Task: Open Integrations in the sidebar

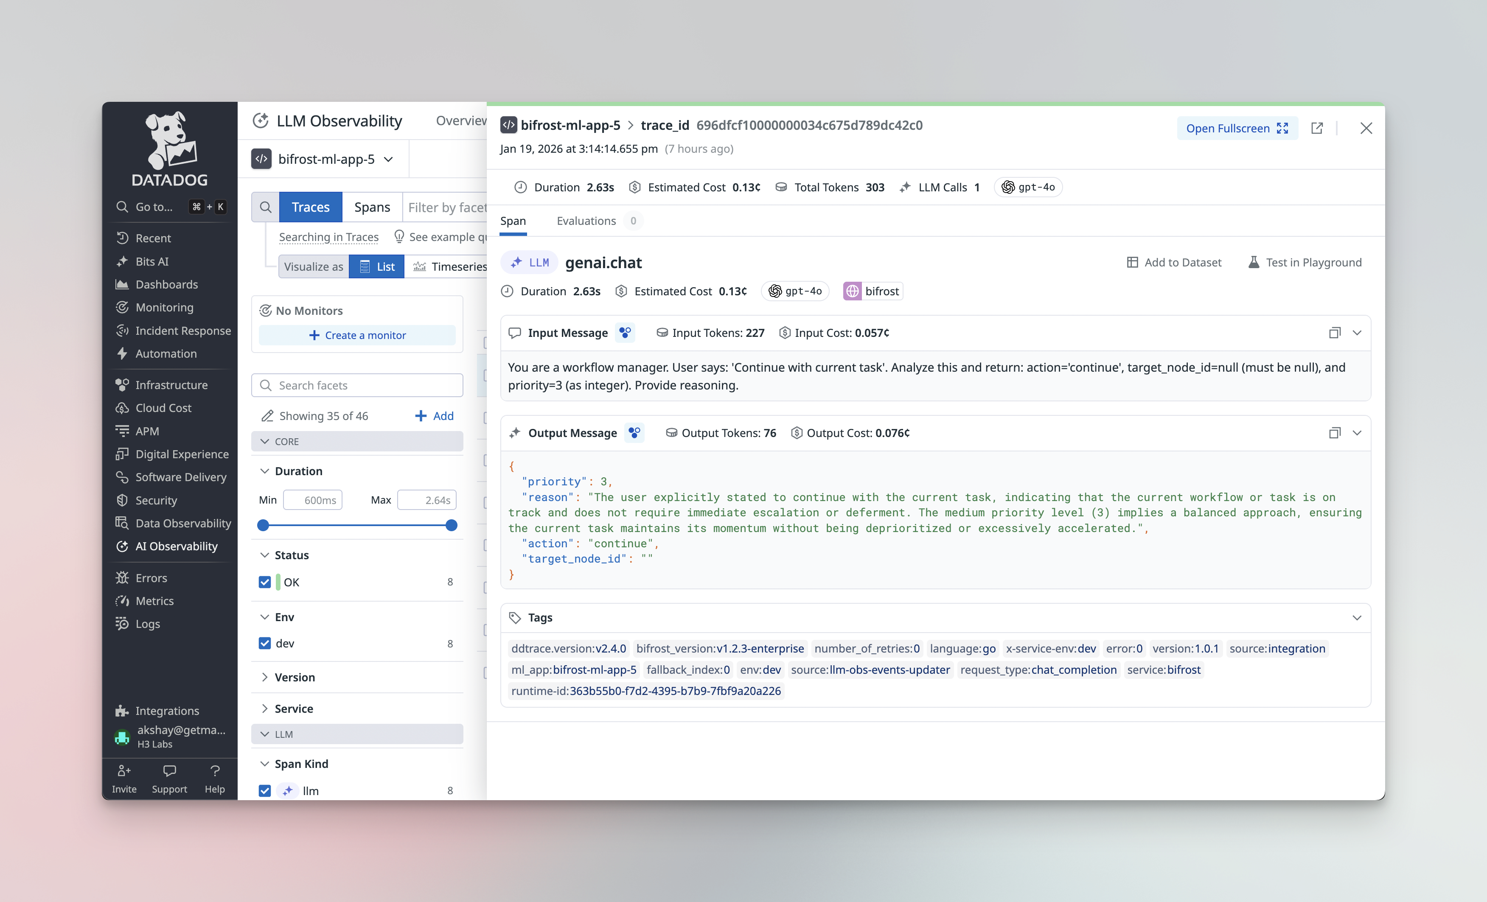Action: point(166,711)
